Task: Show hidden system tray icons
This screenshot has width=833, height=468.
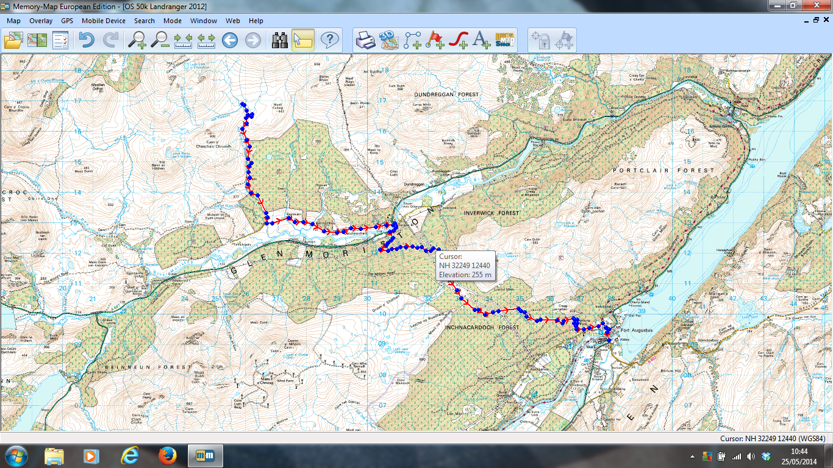Action: coord(693,456)
